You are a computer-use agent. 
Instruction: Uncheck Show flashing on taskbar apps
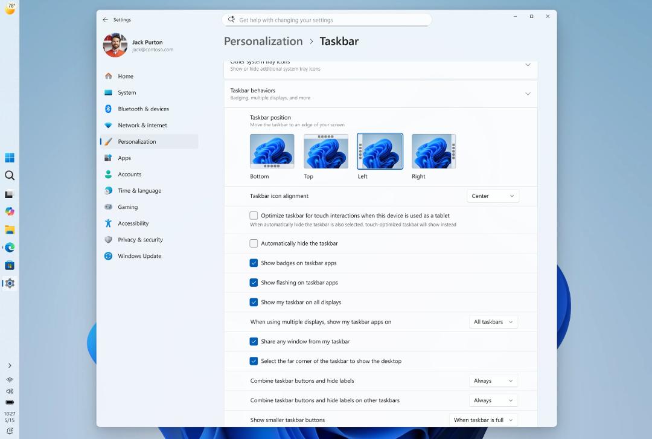(254, 283)
